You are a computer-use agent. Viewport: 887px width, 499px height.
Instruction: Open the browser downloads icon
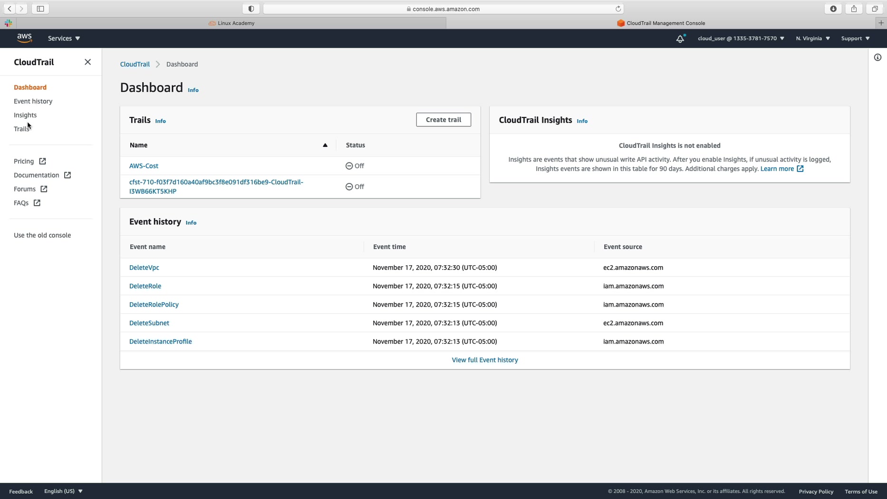coord(833,9)
